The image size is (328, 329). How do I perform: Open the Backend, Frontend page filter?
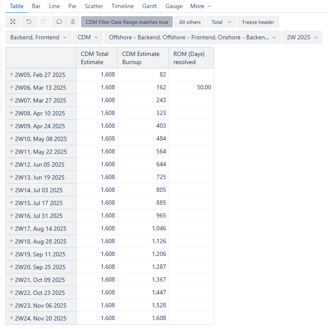tap(38, 37)
